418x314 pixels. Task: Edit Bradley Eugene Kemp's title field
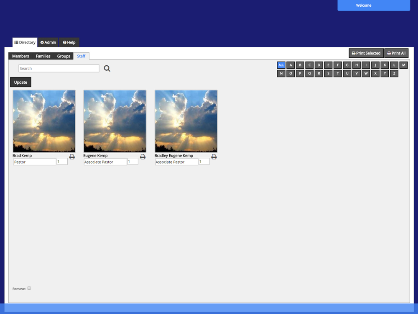coord(176,162)
